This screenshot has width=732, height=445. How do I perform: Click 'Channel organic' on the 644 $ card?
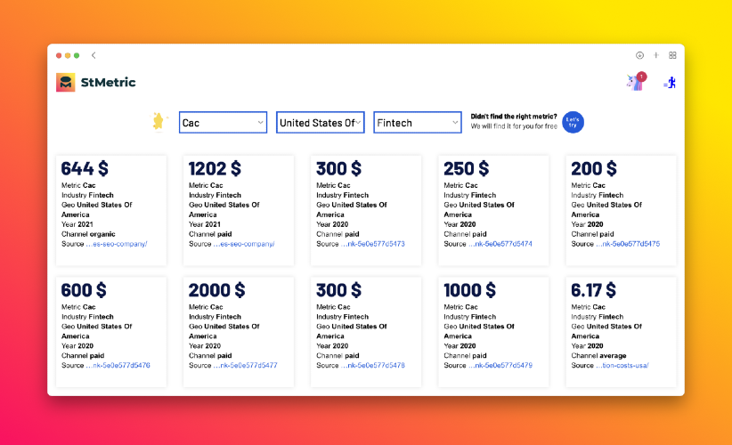(x=88, y=234)
